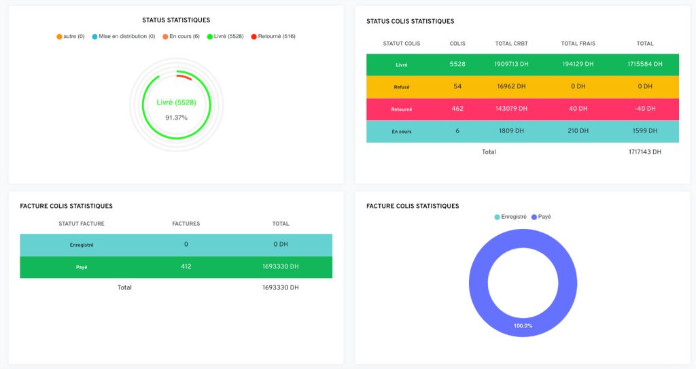The width and height of the screenshot is (696, 369).
Task: Toggle 'Mise en distribution (0)' legend entry
Action: point(124,37)
